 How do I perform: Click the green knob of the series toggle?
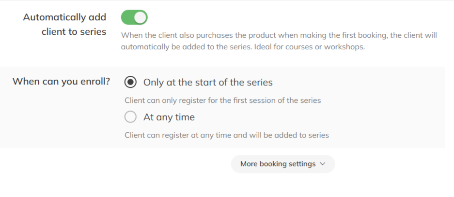pyautogui.click(x=140, y=18)
